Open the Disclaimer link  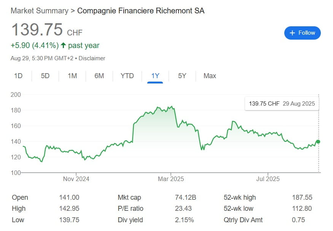pos(92,58)
